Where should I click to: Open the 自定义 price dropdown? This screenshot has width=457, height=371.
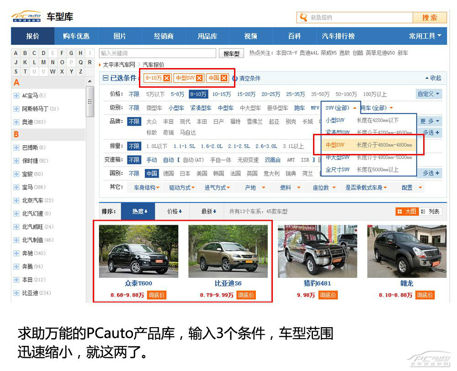point(429,94)
